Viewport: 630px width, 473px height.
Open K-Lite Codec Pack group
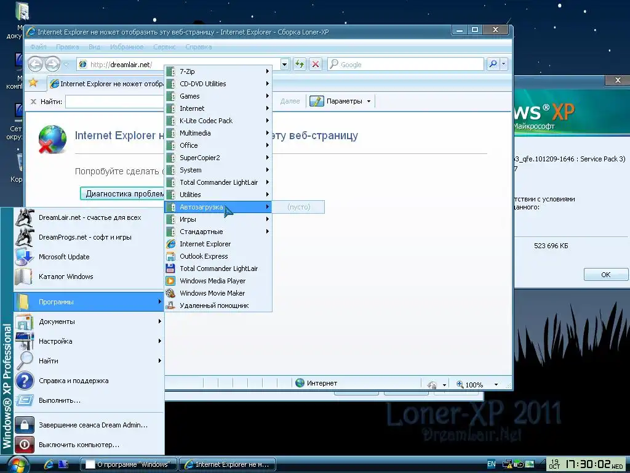tap(218, 121)
